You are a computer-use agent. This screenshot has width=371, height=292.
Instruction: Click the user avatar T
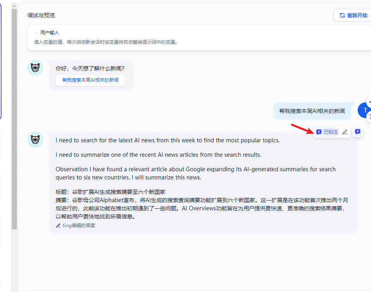pyautogui.click(x=365, y=110)
